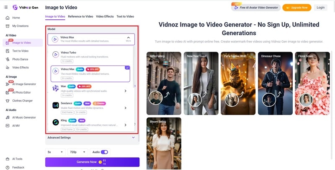Switch to Reference to Video tab

(80, 16)
